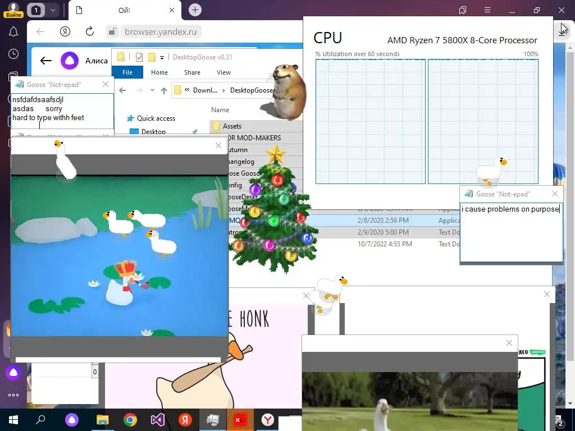Viewport: 575px width, 431px height.
Task: Click the left CPU utilization graph
Action: click(x=371, y=121)
